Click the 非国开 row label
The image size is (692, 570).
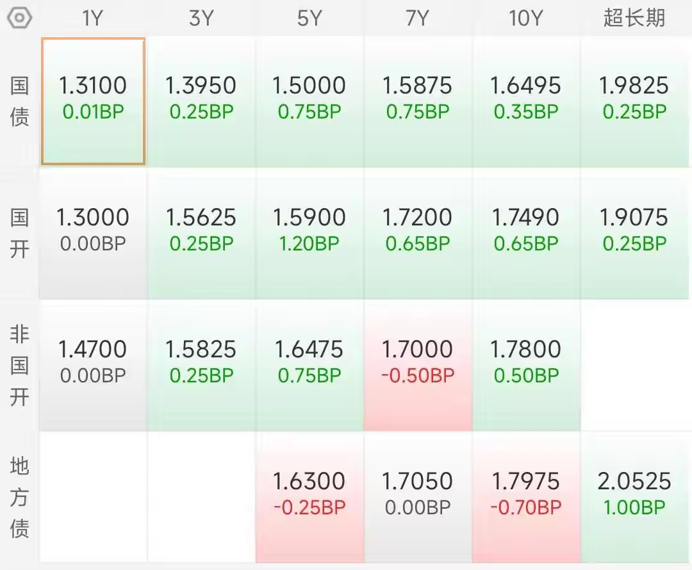click(19, 365)
